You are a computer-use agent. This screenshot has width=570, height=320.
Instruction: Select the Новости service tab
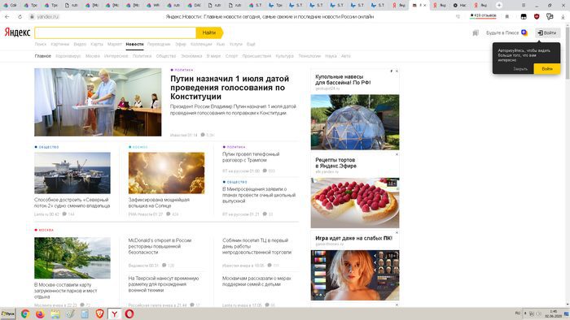tap(134, 44)
